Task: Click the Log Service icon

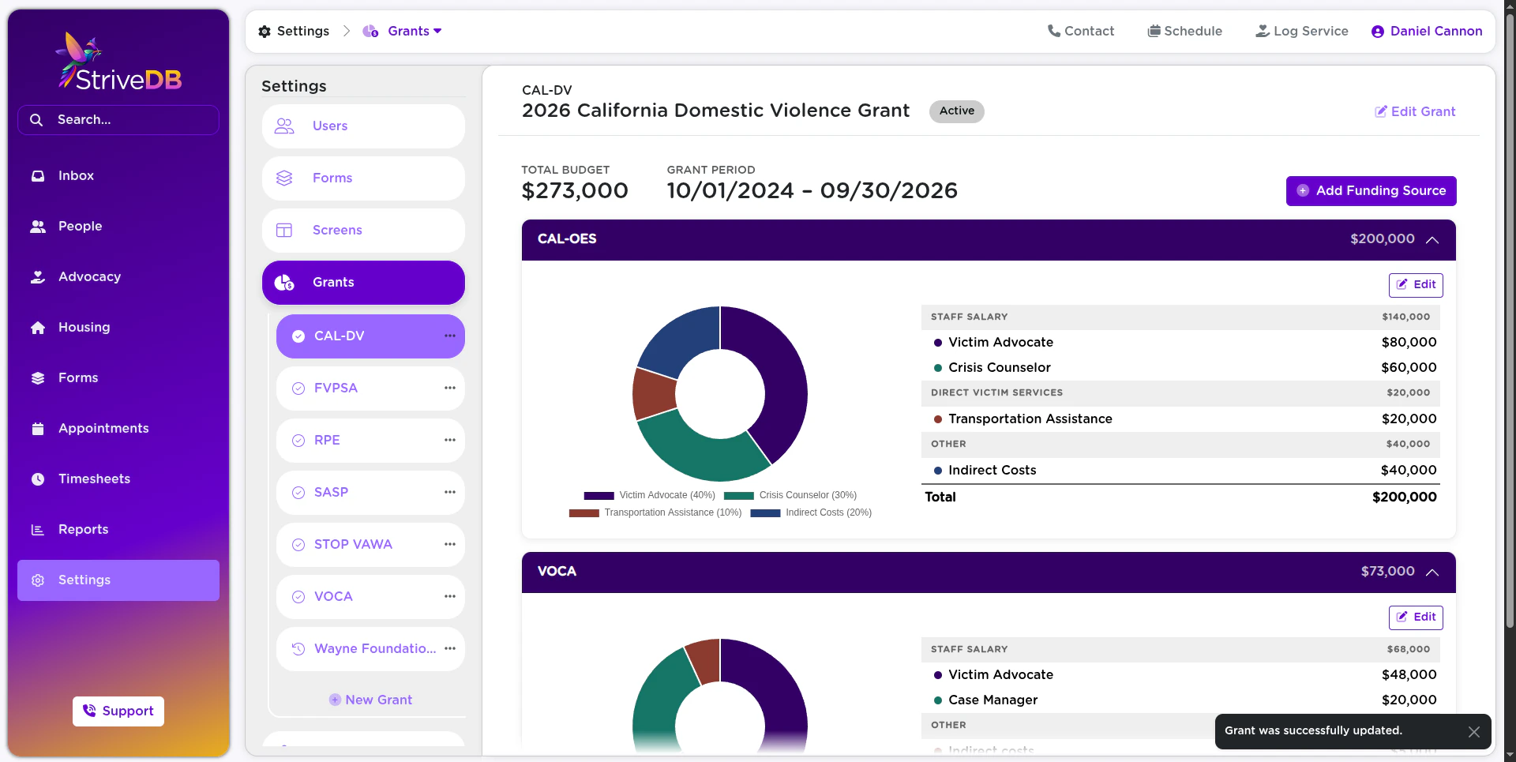Action: click(x=1263, y=31)
